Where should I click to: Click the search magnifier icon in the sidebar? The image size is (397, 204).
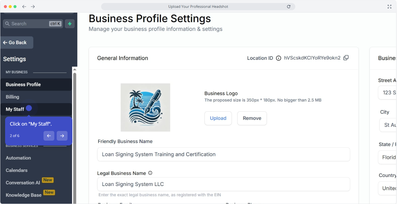pyautogui.click(x=8, y=24)
